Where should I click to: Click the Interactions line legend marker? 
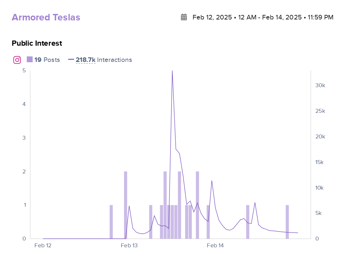click(x=71, y=60)
